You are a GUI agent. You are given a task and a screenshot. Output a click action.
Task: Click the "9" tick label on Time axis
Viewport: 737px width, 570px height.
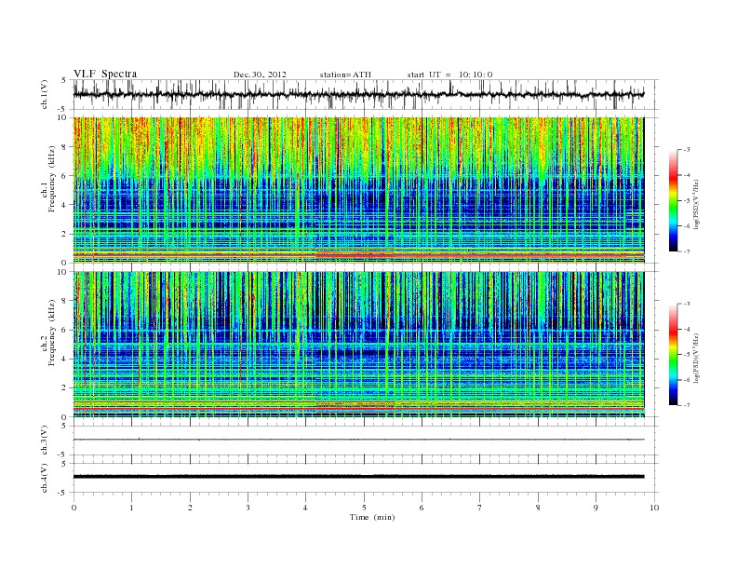coord(596,508)
